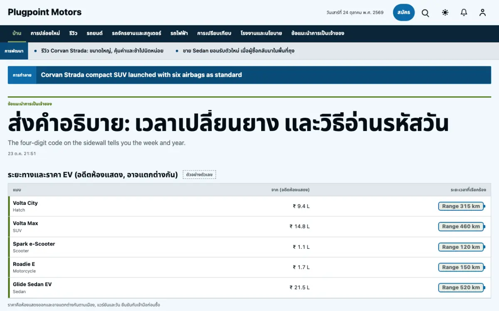
Task: Open the รีวิว menu item
Action: [73, 33]
